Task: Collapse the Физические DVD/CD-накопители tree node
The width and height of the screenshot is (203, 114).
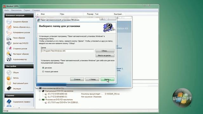Action: pos(40,100)
